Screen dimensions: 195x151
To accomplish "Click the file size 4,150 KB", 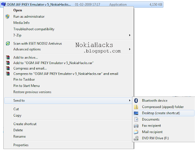I will tap(156, 5).
